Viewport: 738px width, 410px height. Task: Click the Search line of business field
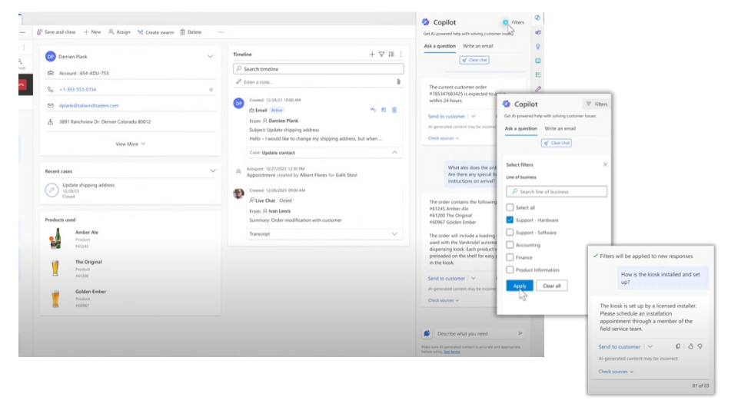[557, 191]
